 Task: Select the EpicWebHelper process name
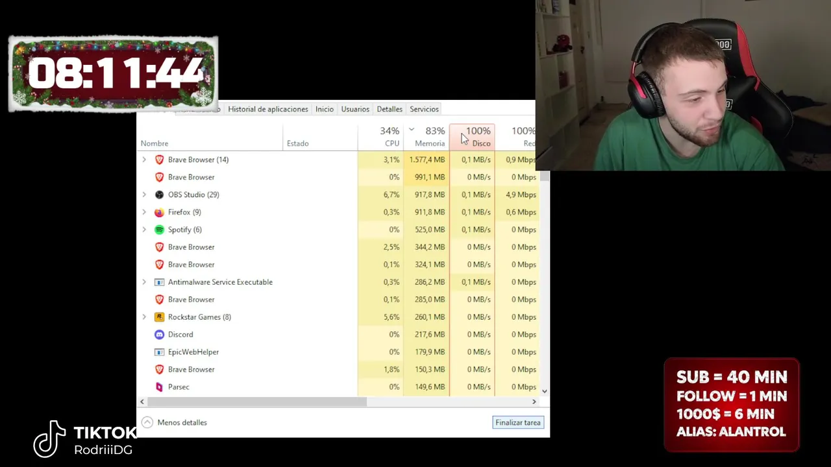coord(193,352)
